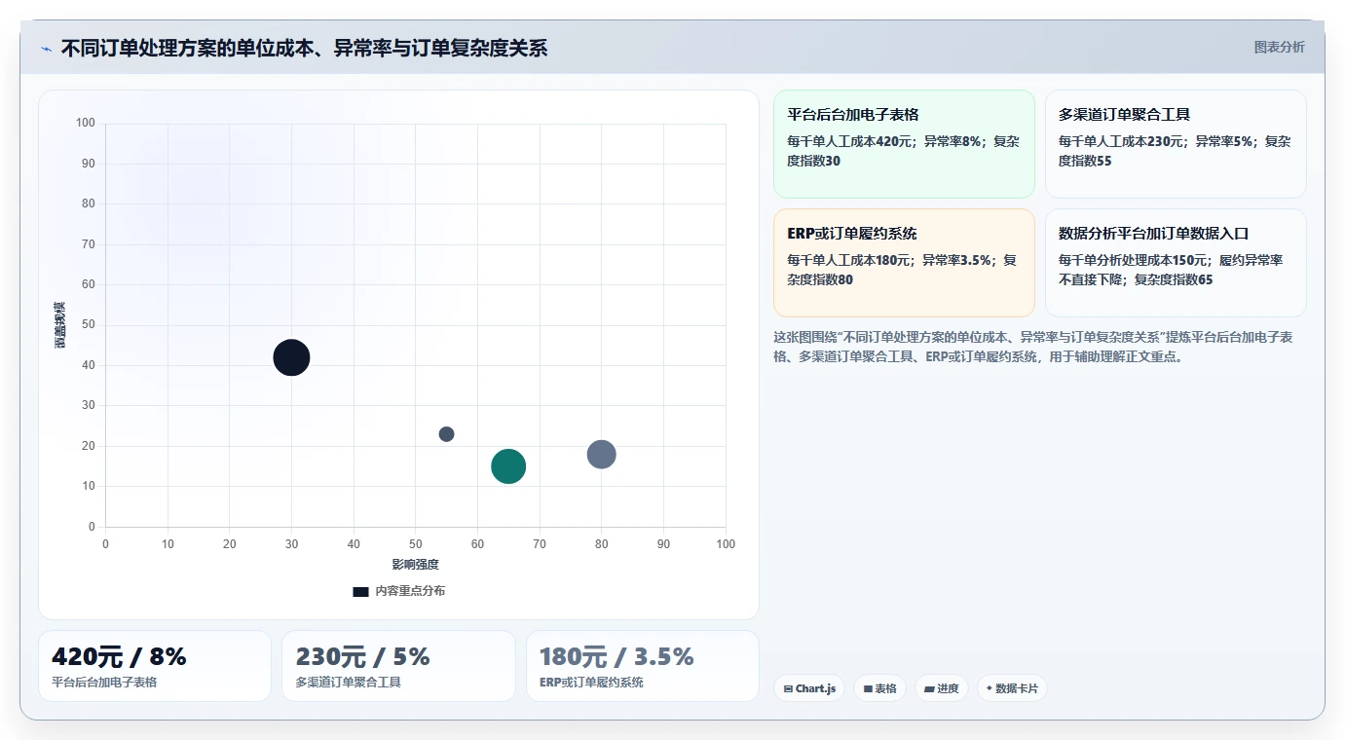Select the 表格 tag chip
The width and height of the screenshot is (1345, 740).
[x=879, y=688]
